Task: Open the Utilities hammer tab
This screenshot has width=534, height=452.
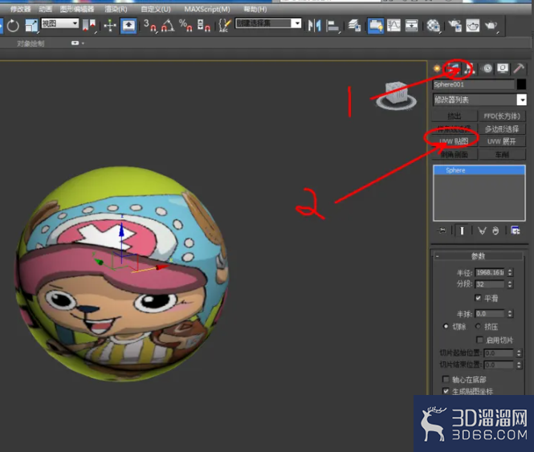Action: pyautogui.click(x=519, y=69)
